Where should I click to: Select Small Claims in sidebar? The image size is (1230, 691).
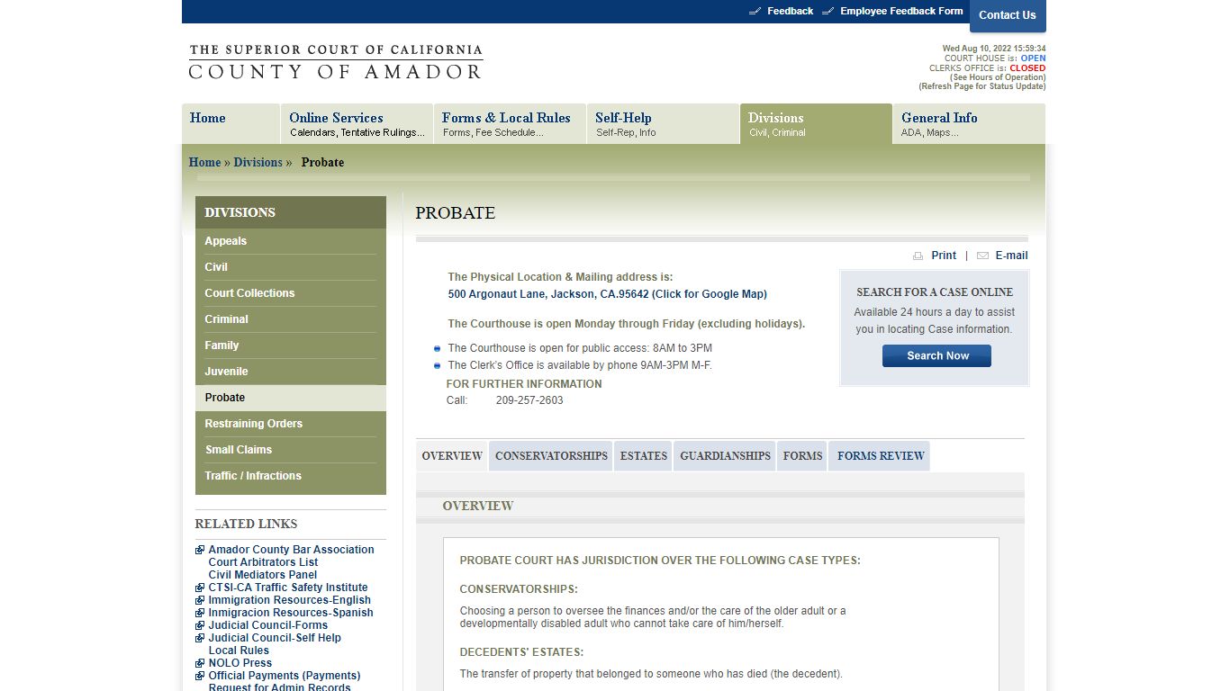(291, 450)
